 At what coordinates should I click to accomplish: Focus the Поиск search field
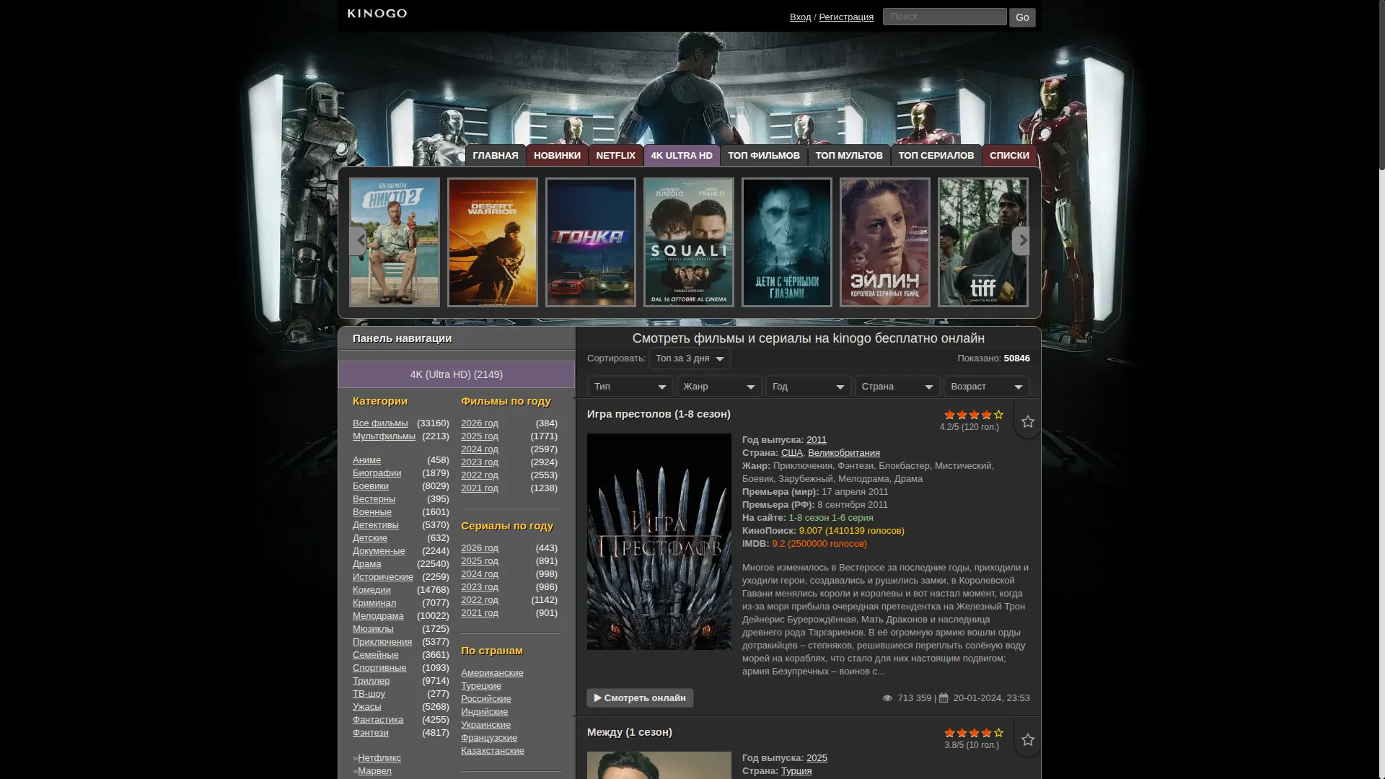click(x=944, y=17)
